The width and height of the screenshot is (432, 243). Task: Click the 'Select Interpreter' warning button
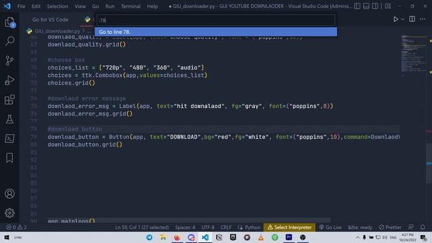pyautogui.click(x=290, y=227)
